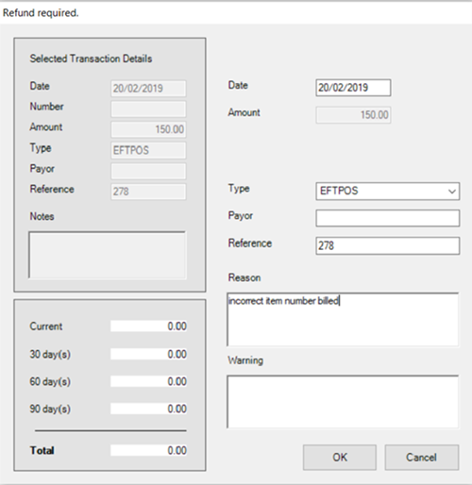Image resolution: width=472 pixels, height=485 pixels.
Task: Open the Type dropdown arrow
Action: (x=452, y=191)
